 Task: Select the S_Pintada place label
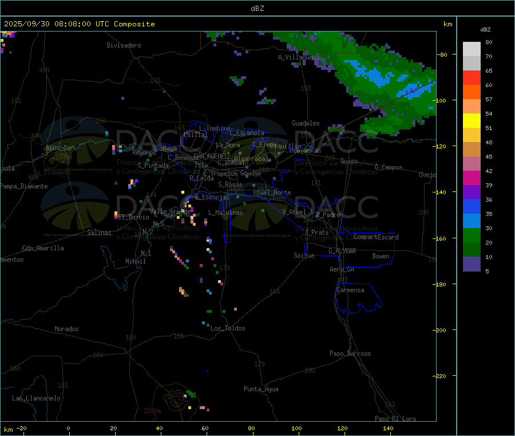click(x=153, y=166)
